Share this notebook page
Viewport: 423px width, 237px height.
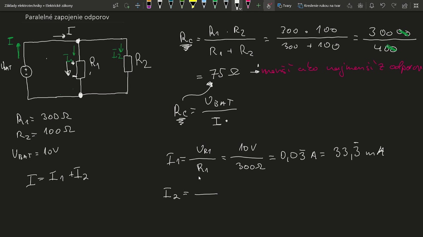tap(405, 6)
